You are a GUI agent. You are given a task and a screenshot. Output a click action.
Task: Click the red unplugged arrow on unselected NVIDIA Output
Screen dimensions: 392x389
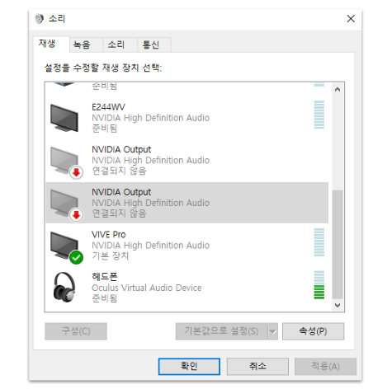pos(76,172)
